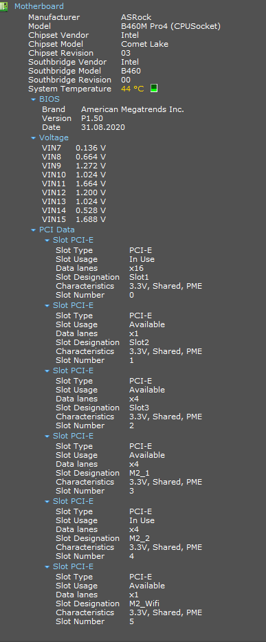Collapse the Slot PCI-E group for M2_1

(x=47, y=436)
